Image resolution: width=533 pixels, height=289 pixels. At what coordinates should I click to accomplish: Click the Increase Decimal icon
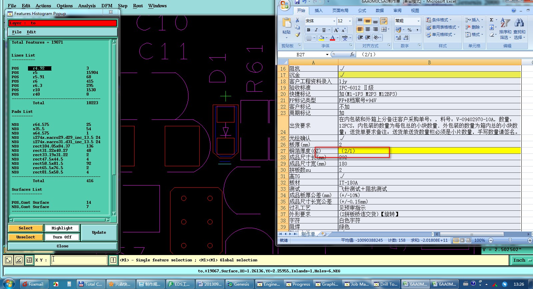click(x=398, y=38)
